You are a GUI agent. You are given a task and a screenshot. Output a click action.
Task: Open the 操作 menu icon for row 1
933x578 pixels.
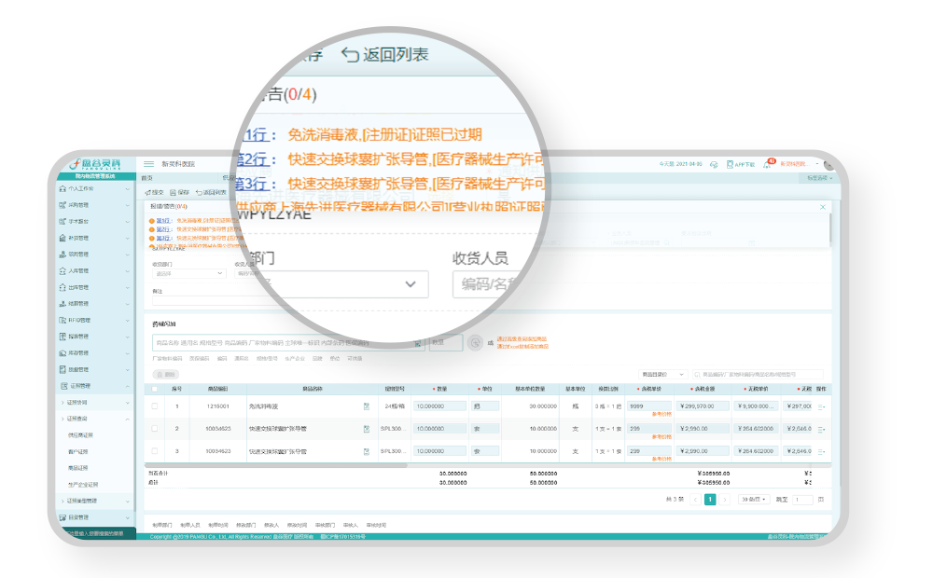[821, 406]
